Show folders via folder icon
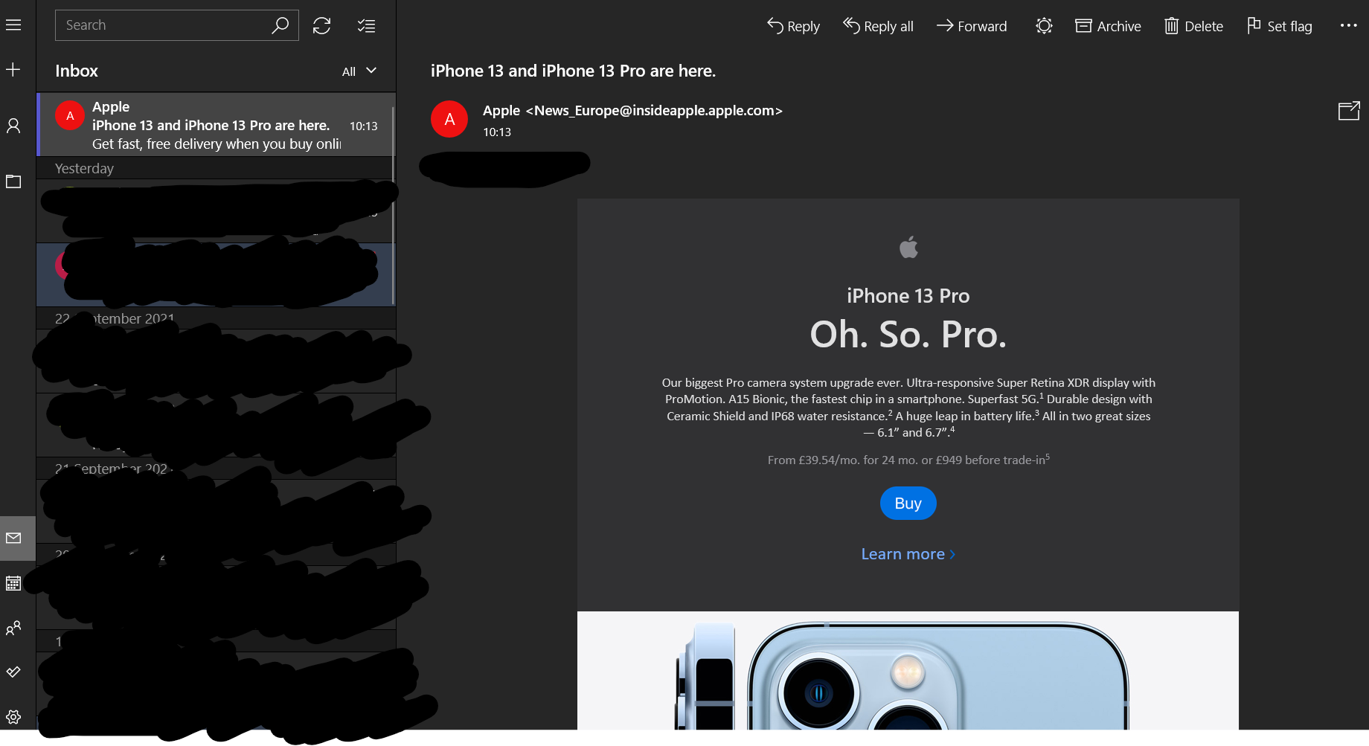The height and width of the screenshot is (746, 1369). [13, 181]
